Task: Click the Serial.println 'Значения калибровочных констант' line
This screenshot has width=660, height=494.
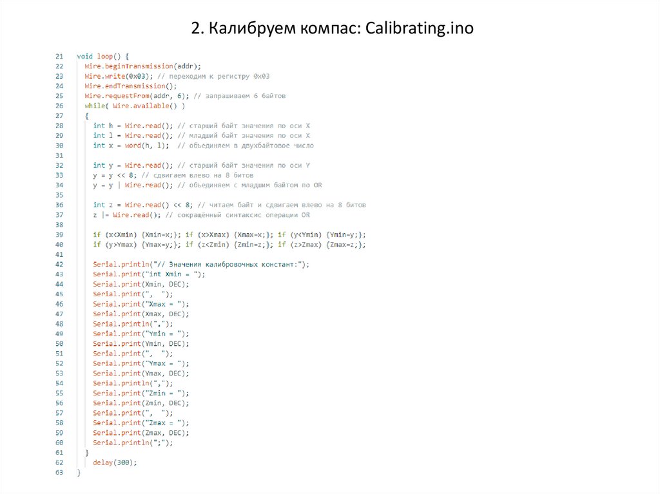Action: [201, 264]
